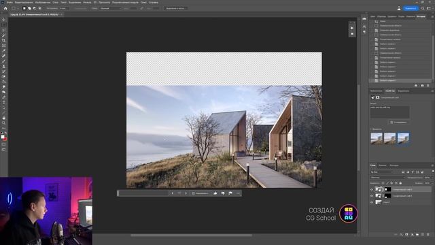The width and height of the screenshot is (435, 245).
Task: Enable Subtract from selection mode
Action: [x=35, y=8]
